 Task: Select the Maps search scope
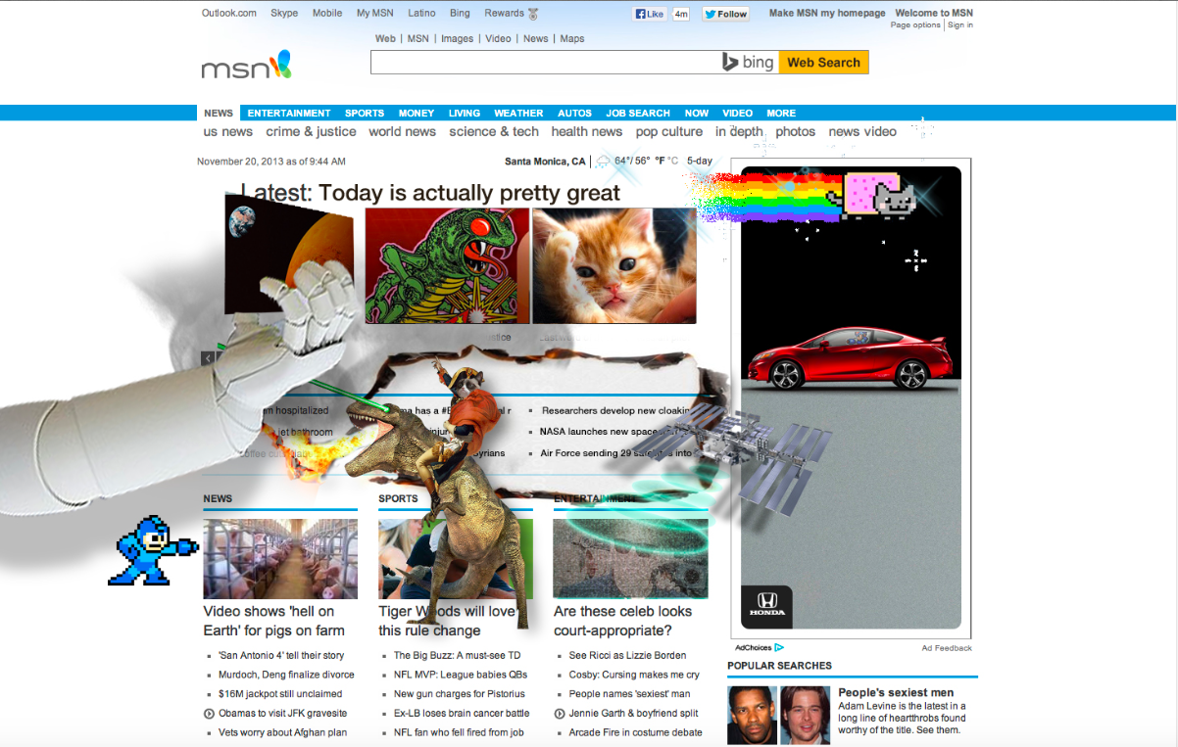point(572,39)
